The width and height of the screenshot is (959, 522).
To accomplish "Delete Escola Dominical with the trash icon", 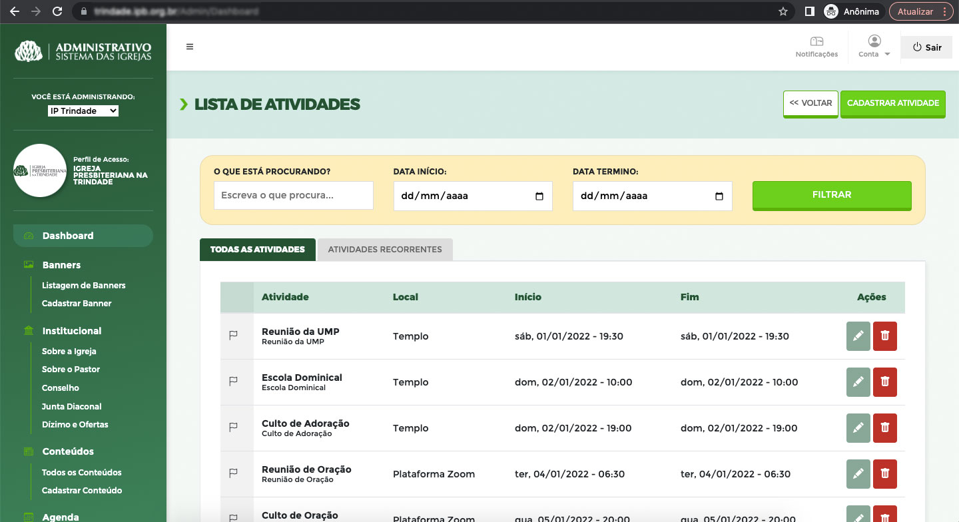I will (x=884, y=382).
